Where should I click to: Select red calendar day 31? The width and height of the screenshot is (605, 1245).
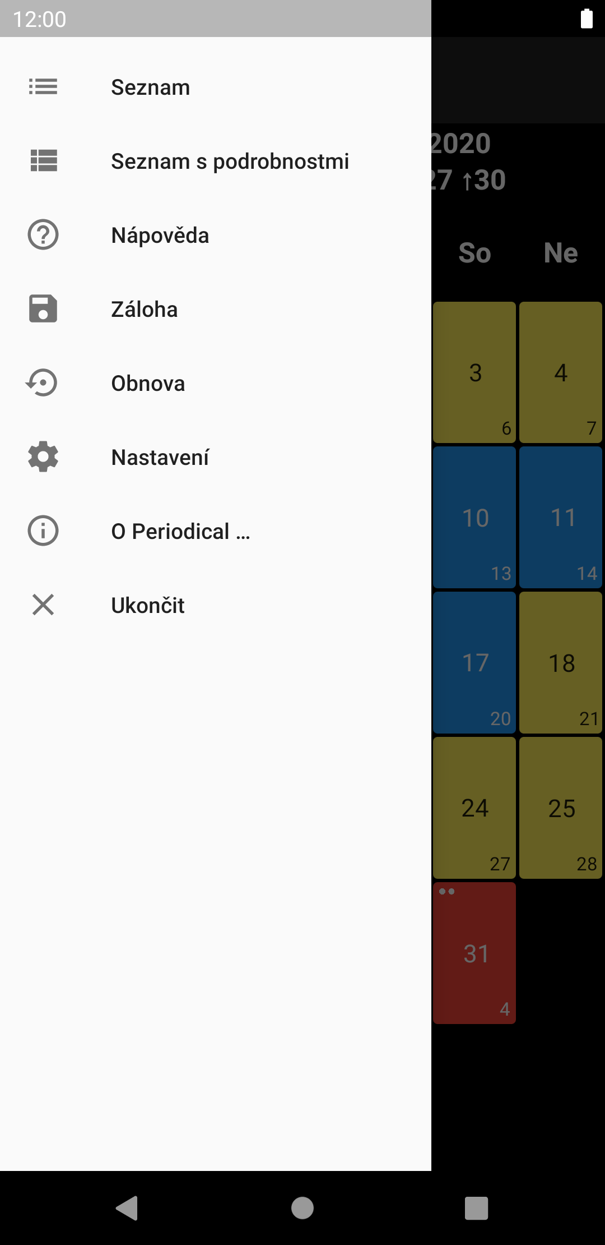pos(474,953)
